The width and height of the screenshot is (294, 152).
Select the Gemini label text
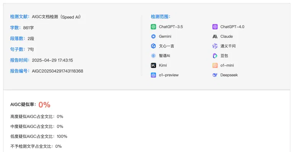[165, 36]
